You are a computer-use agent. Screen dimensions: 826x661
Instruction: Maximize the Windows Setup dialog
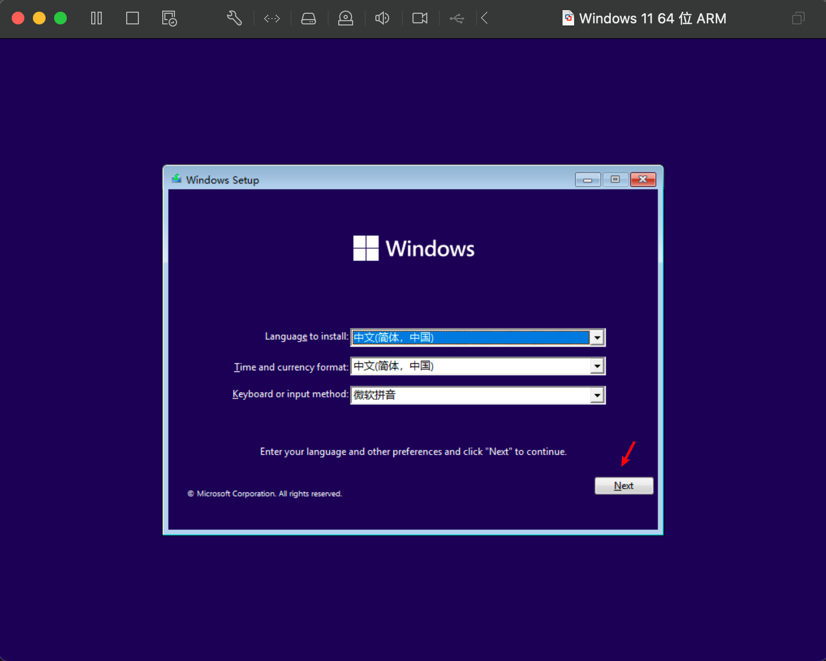(x=615, y=180)
